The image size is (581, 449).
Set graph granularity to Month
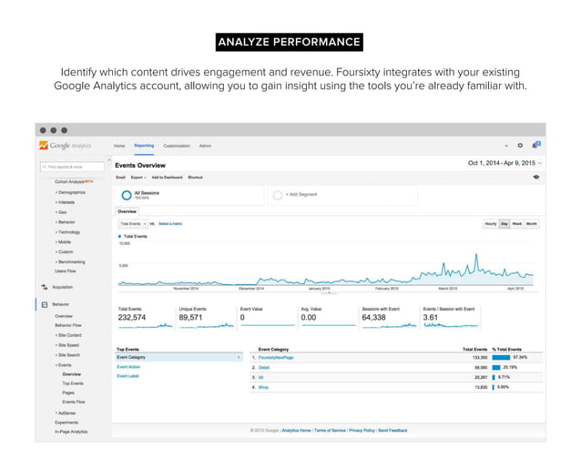[531, 223]
